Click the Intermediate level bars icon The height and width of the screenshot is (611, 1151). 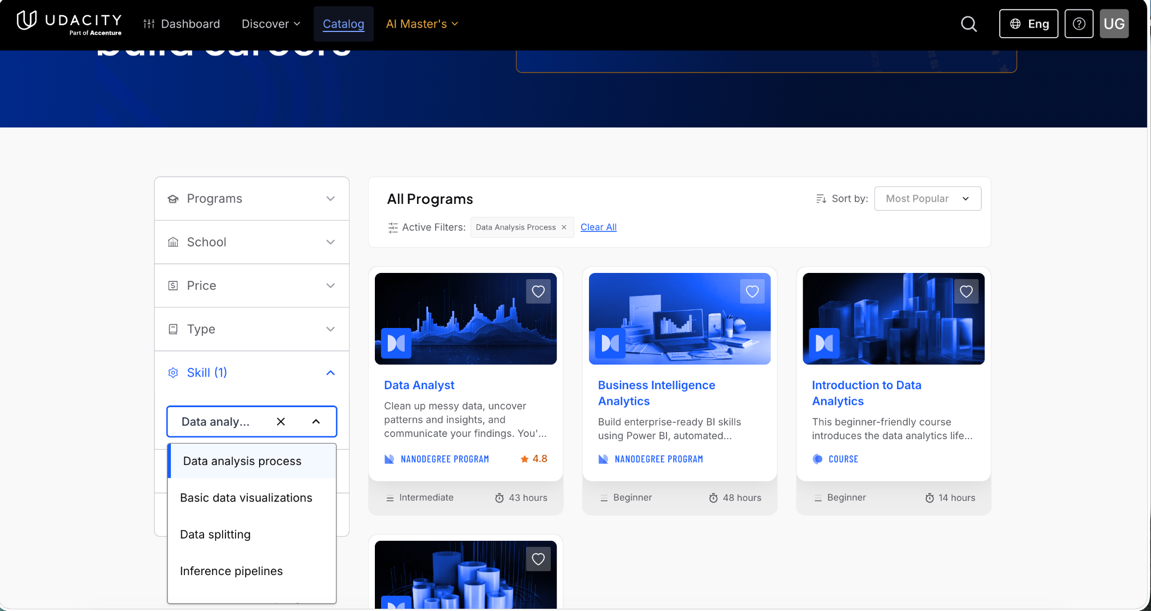pyautogui.click(x=390, y=498)
